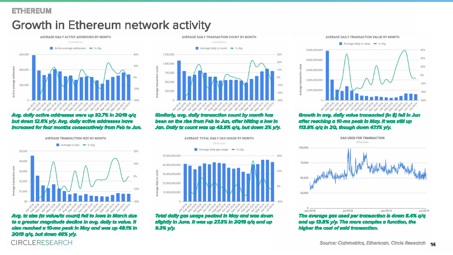Click 'Etherscan' subtitle under Gas Used Per Transaction
This screenshot has width=453, height=255.
tap(362, 142)
